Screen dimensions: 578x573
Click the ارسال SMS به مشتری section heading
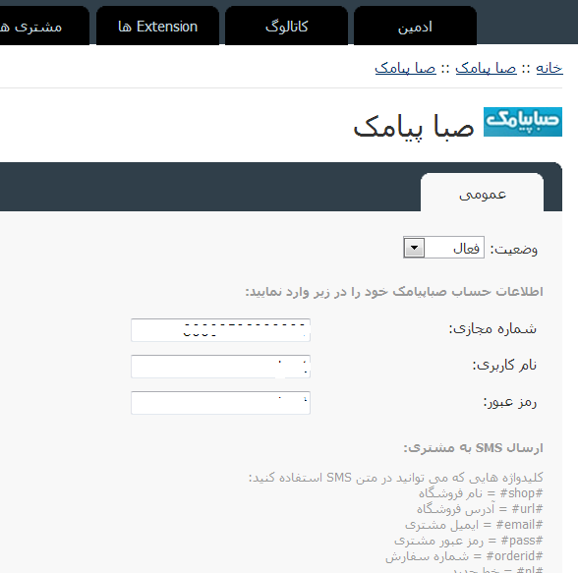[x=473, y=448]
